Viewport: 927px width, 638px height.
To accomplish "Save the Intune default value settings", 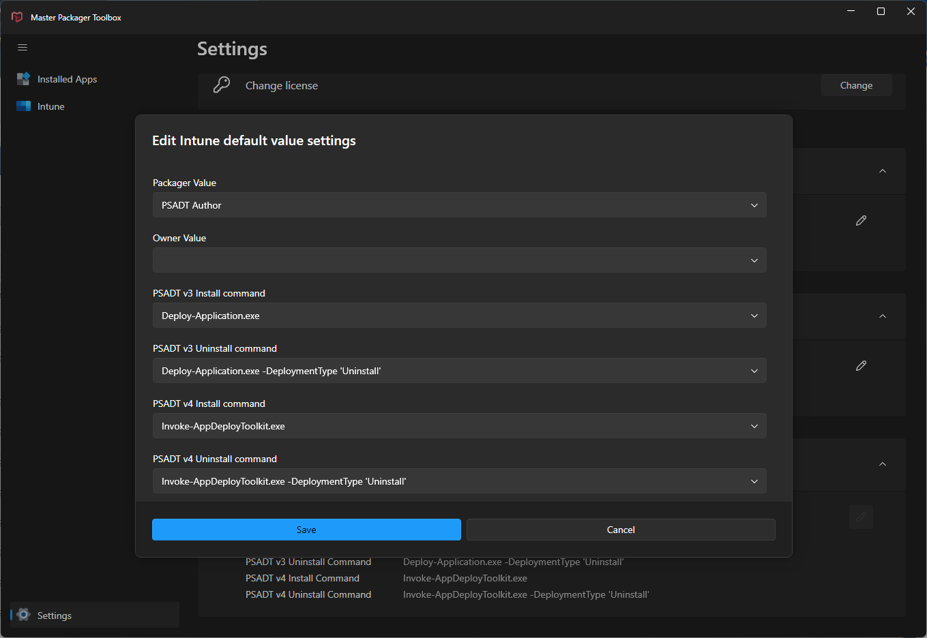I will pos(306,530).
